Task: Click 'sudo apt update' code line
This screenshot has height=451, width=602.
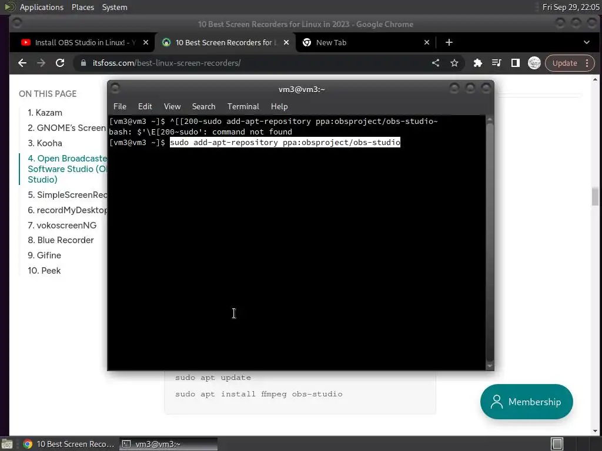Action: click(213, 378)
